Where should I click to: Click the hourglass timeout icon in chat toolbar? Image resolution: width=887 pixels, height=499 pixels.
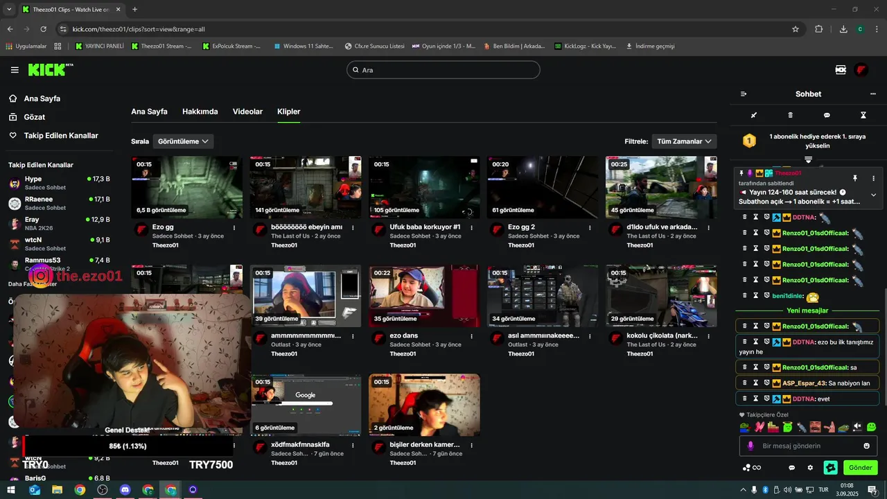[x=863, y=115]
